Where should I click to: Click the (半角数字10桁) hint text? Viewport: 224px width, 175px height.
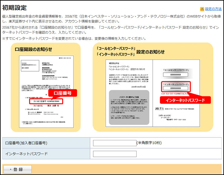tap(149, 143)
